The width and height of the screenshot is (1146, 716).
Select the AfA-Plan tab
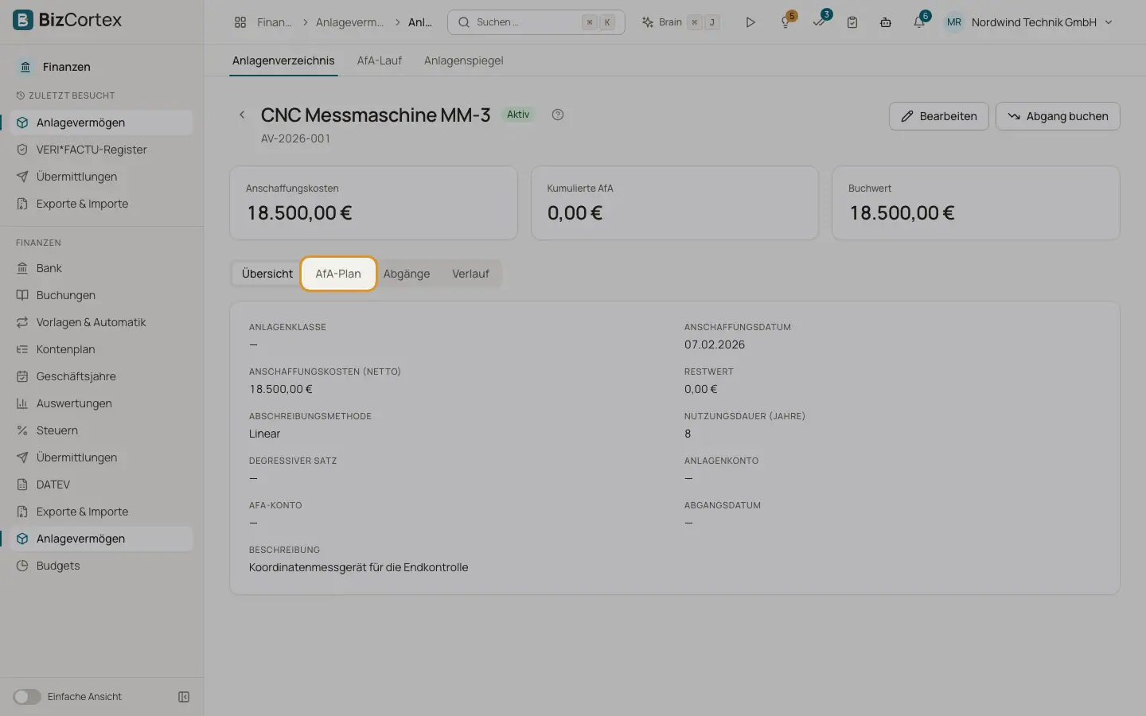click(338, 274)
